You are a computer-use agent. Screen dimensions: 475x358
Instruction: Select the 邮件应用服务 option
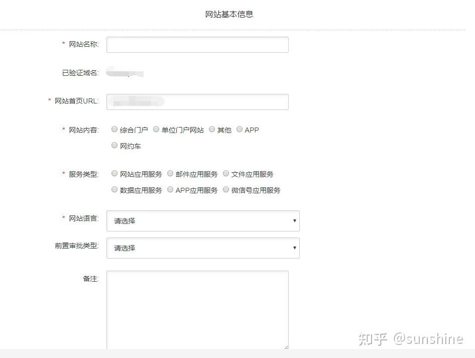pos(170,173)
